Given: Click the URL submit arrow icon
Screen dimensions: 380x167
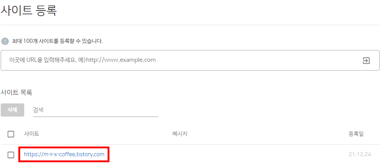Looking at the screenshot, I should click(366, 60).
